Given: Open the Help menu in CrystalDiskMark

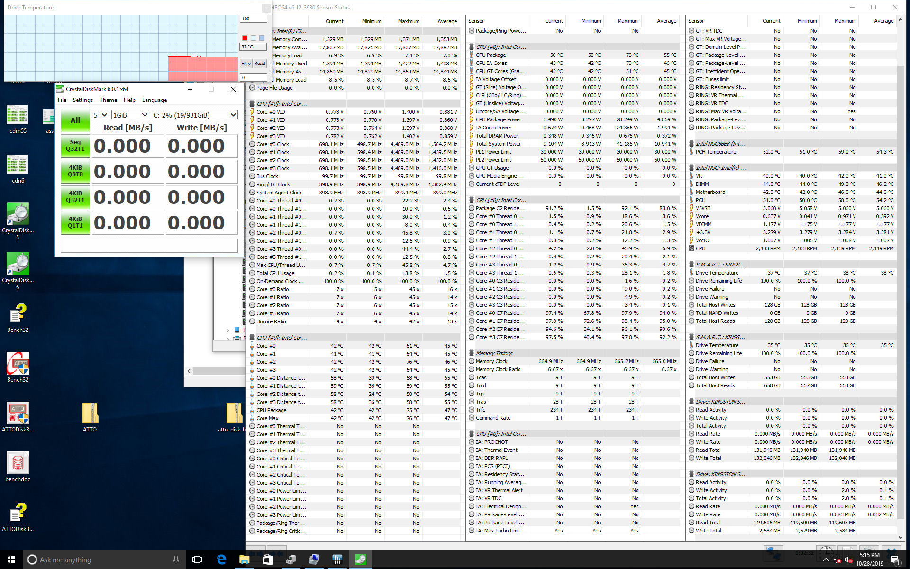Looking at the screenshot, I should tap(129, 100).
